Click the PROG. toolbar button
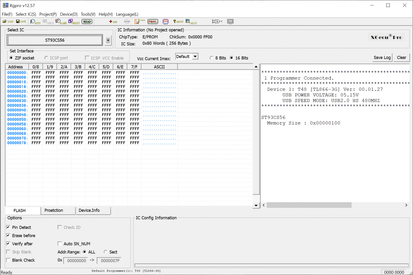 pyautogui.click(x=153, y=21)
